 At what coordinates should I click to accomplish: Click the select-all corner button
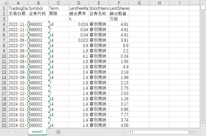pos(4,3)
